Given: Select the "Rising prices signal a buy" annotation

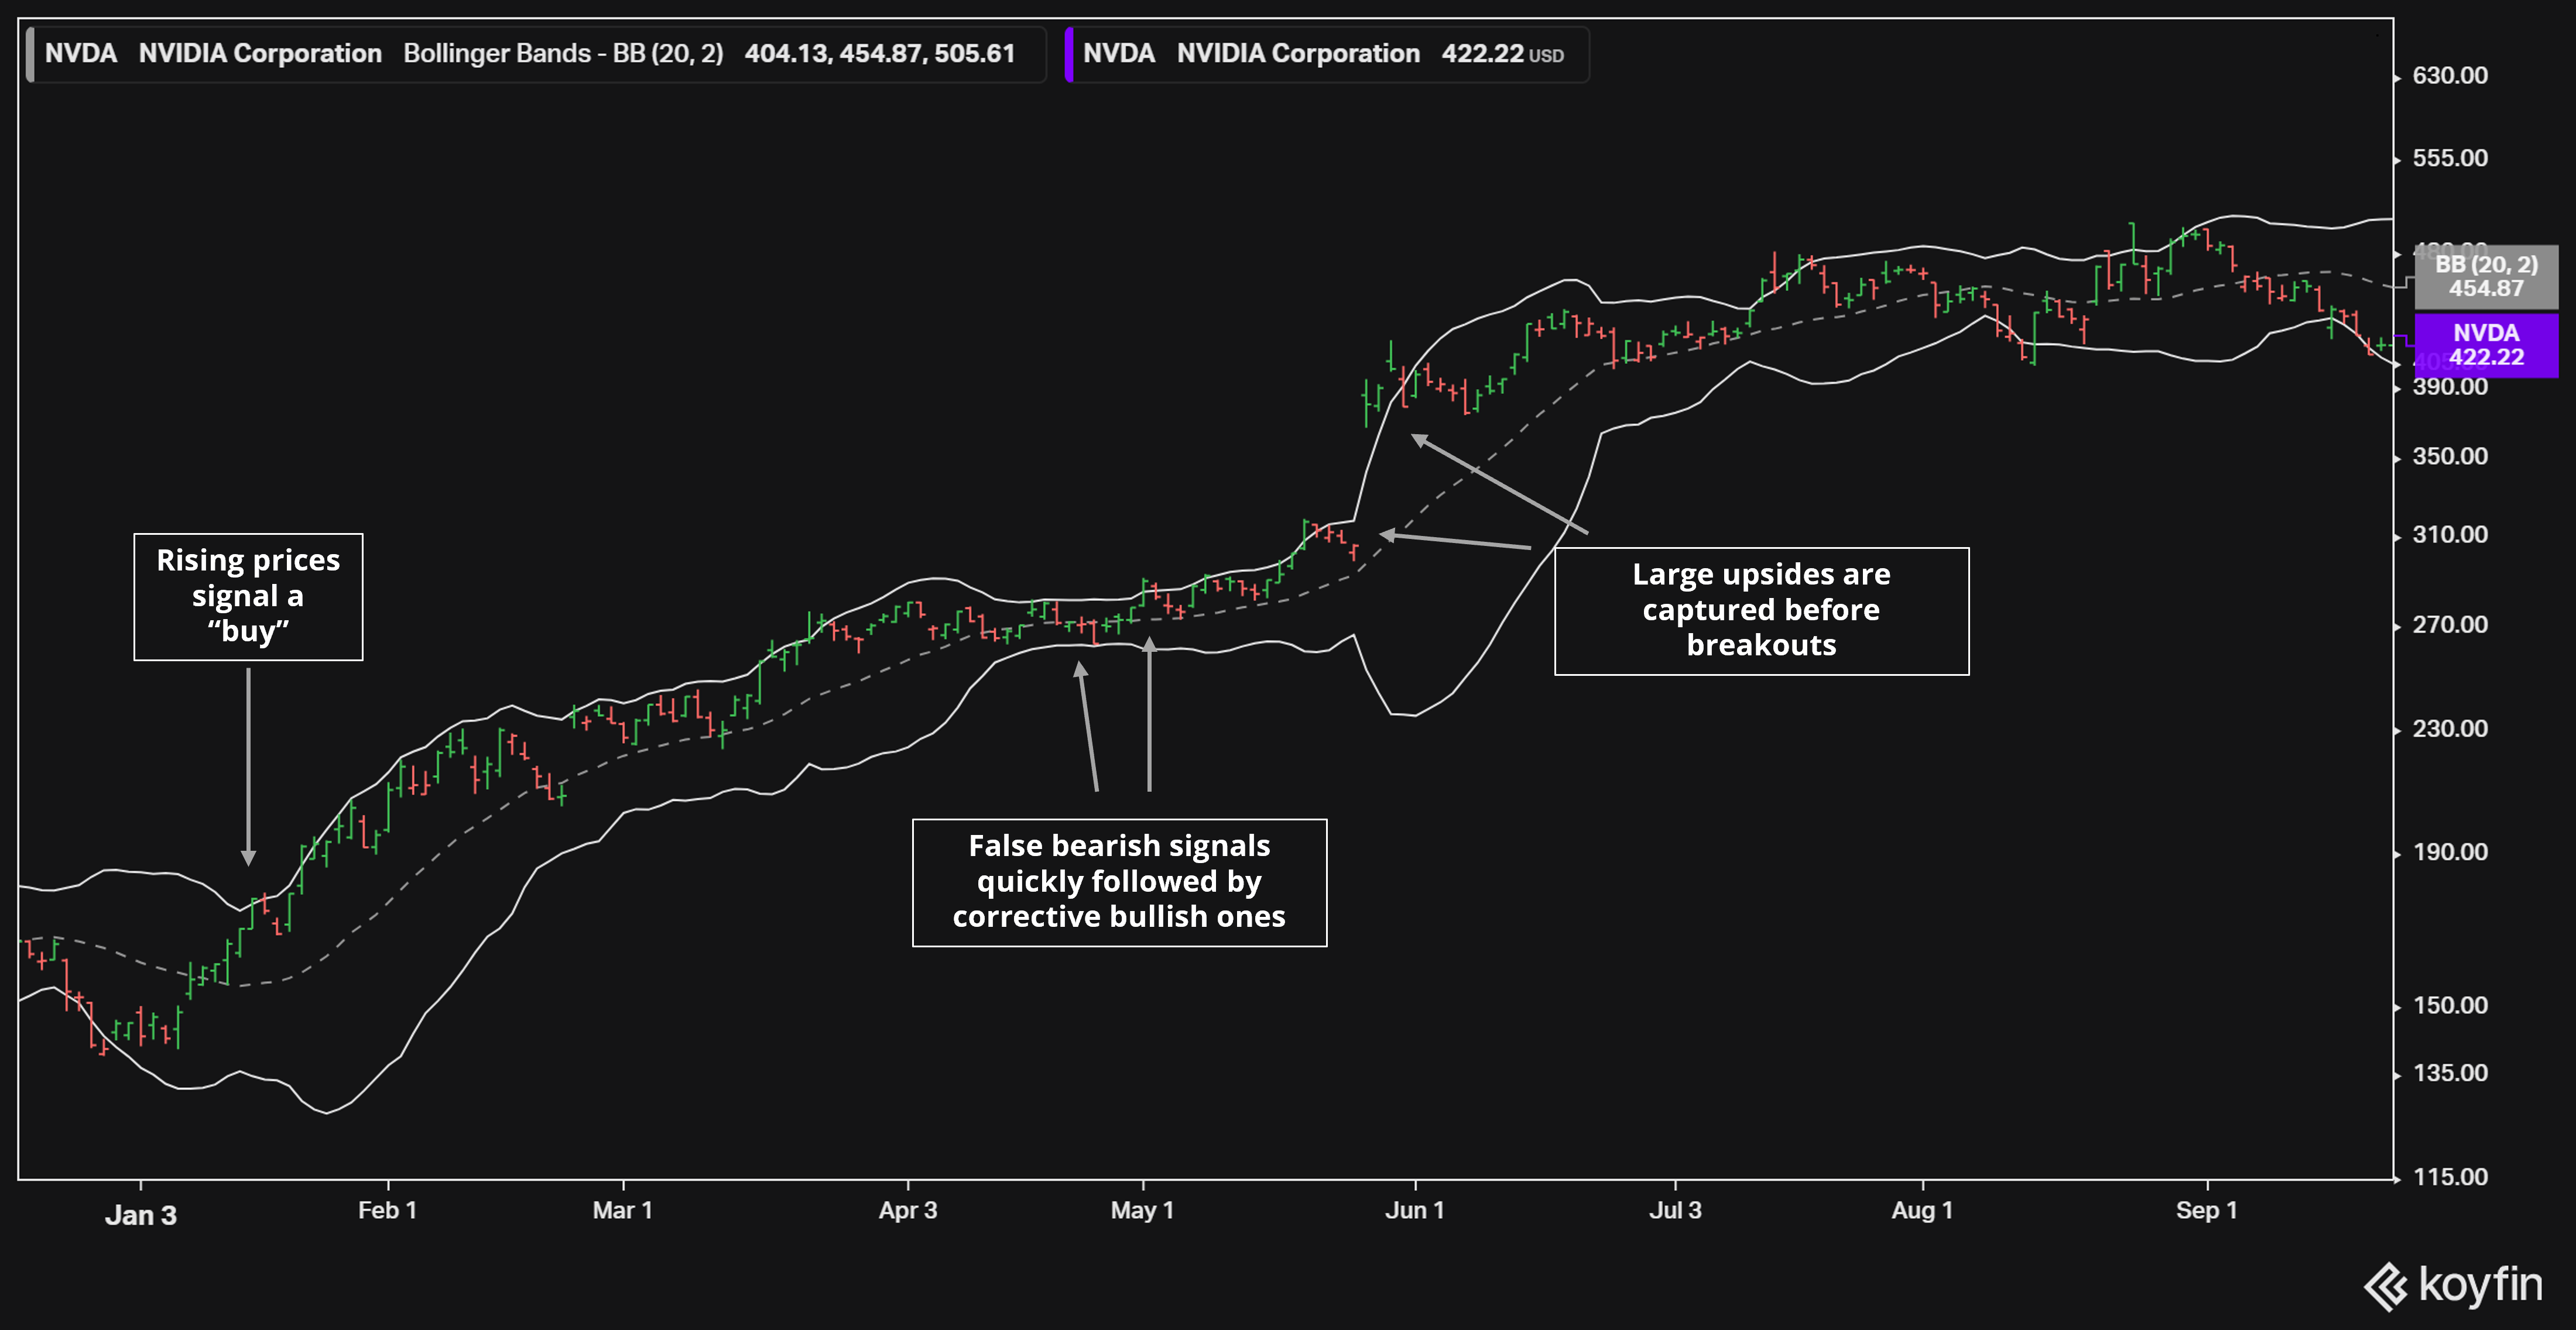Looking at the screenshot, I should click(248, 597).
